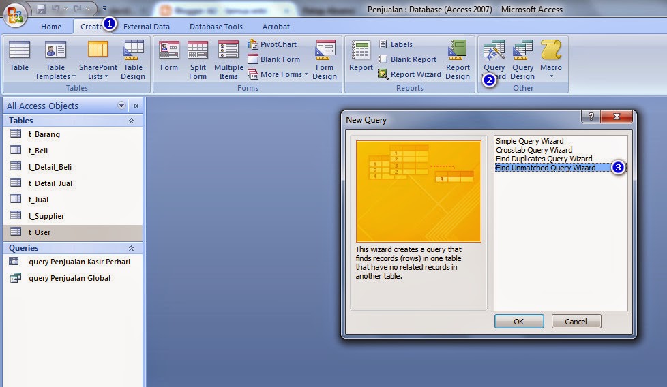Open All Access Objects navigation dropdown
The image size is (667, 387).
click(121, 106)
